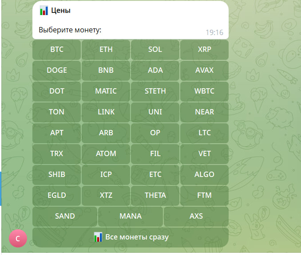The height and width of the screenshot is (255, 301).
Task: Tap the TON coin button
Action: coord(57,112)
